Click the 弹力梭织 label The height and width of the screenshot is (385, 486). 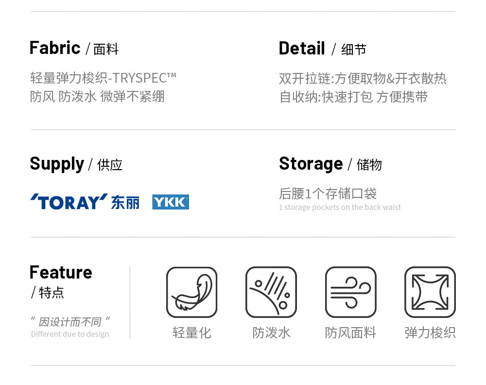tap(430, 332)
